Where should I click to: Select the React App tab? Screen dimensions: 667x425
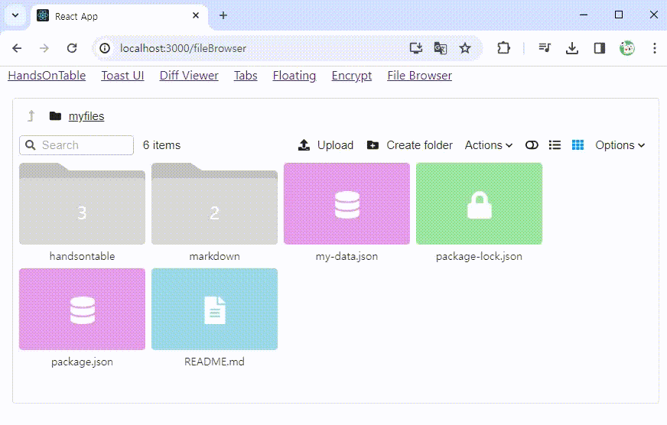[119, 17]
